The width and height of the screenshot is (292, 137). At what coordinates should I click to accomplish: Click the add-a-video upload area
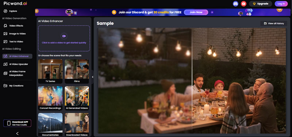(x=64, y=38)
